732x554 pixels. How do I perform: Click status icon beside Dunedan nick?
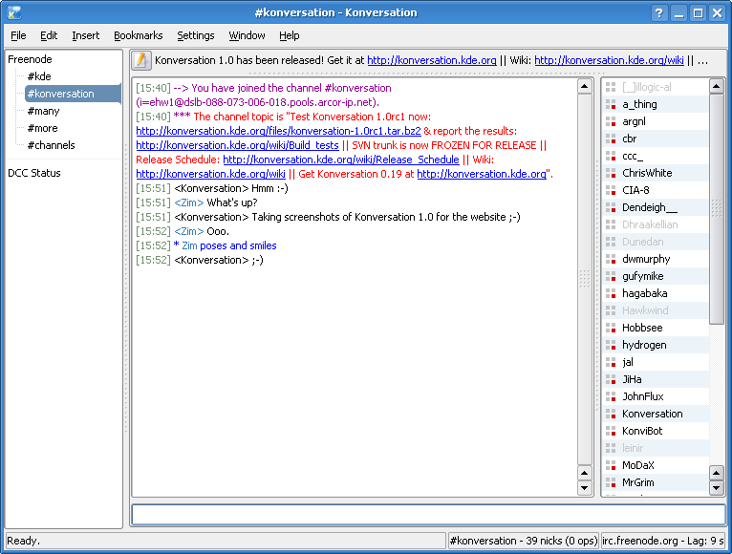point(611,242)
